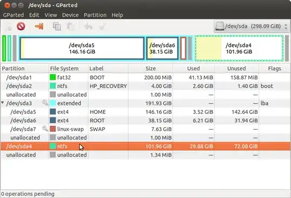Close the GParted window
Image resolution: width=291 pixels, height=198 pixels.
(x=7, y=5)
